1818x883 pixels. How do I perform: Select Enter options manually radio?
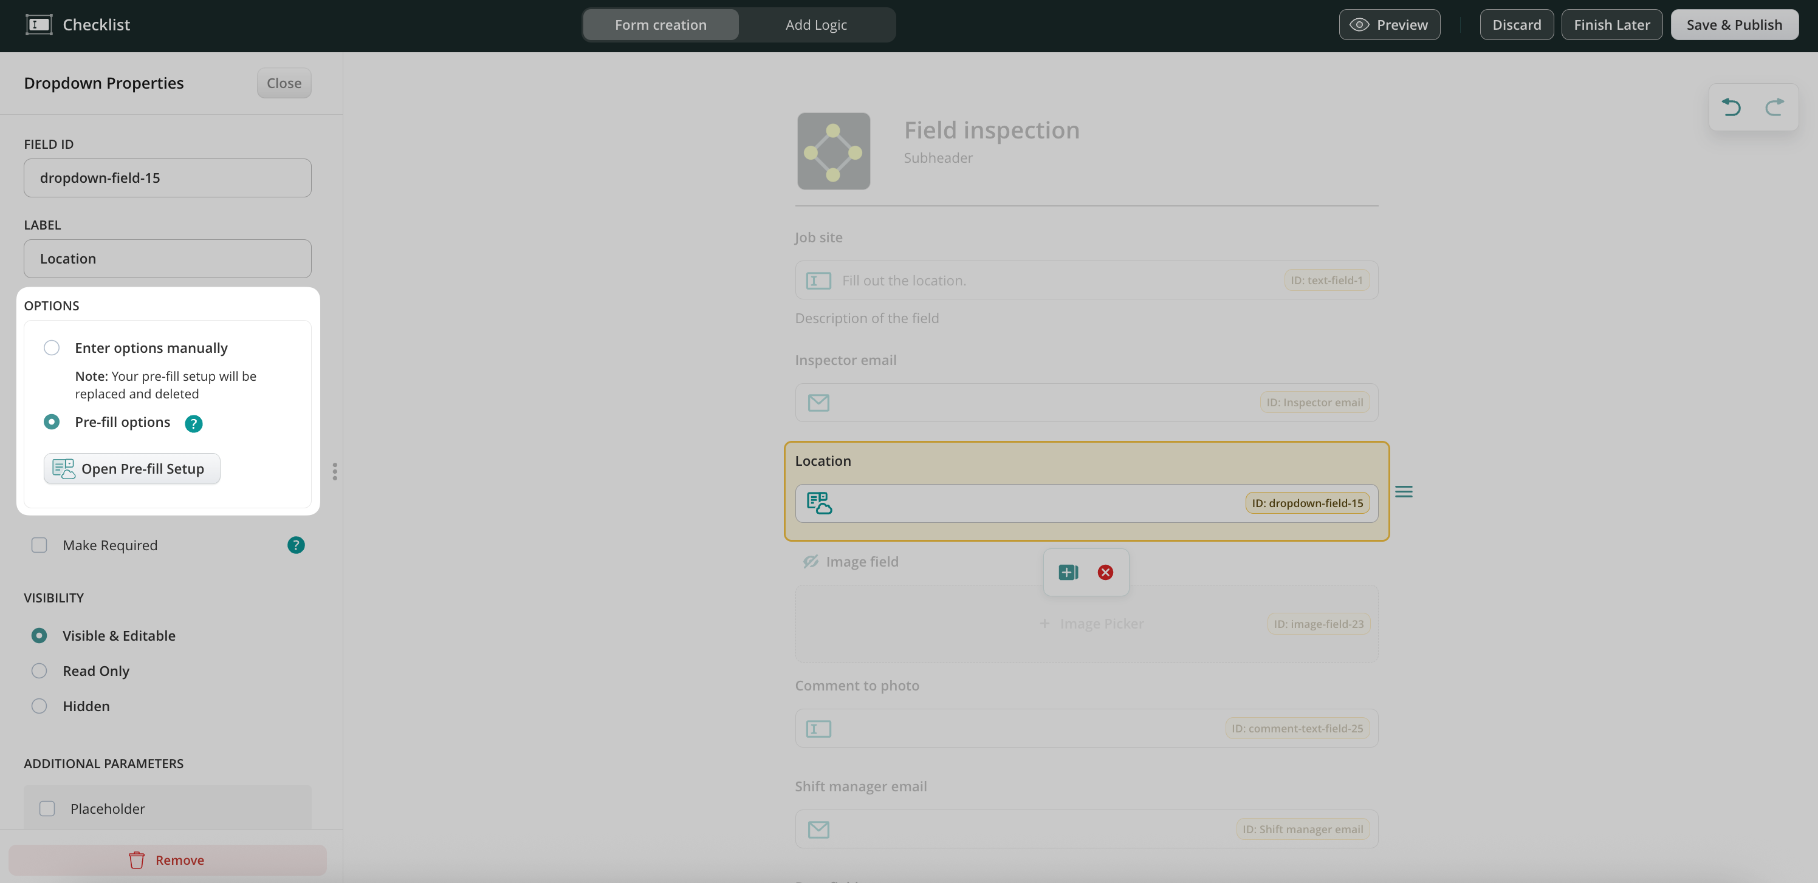click(52, 348)
